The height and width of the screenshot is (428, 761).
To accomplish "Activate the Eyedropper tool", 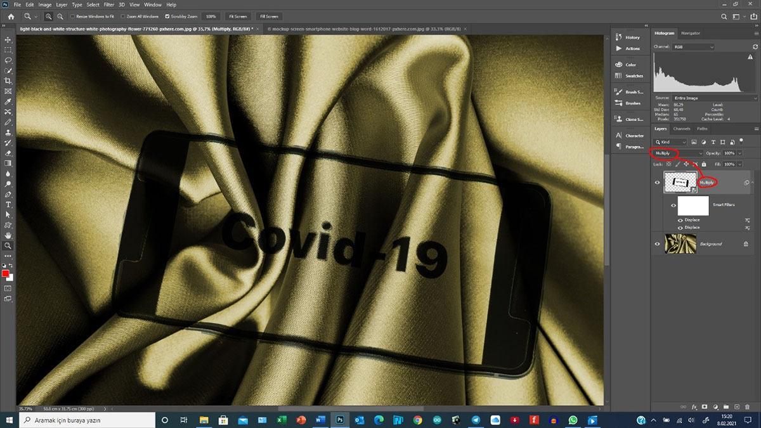I will (x=8, y=101).
